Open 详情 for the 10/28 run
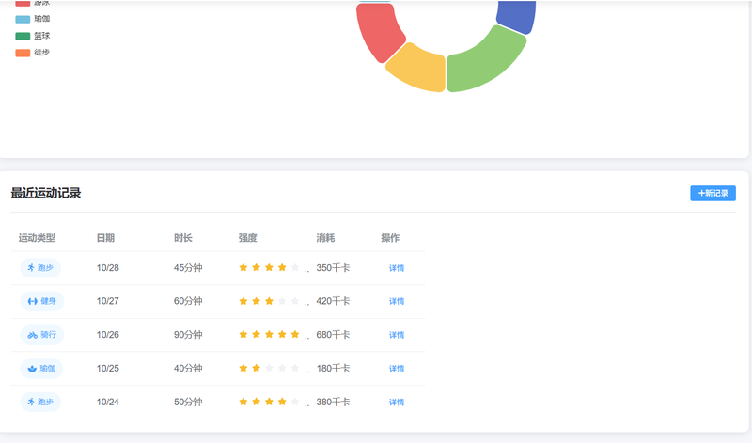This screenshot has width=752, height=443. coord(396,268)
